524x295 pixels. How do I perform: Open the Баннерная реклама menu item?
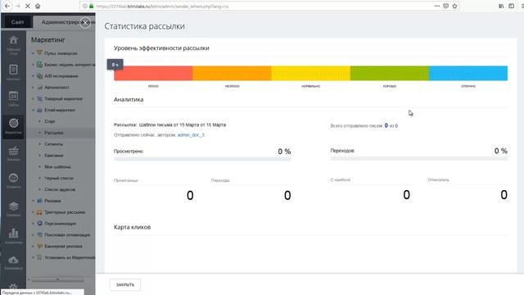coord(63,246)
